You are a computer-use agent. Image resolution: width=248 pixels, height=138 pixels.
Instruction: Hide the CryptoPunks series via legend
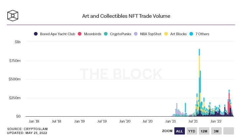106,34
